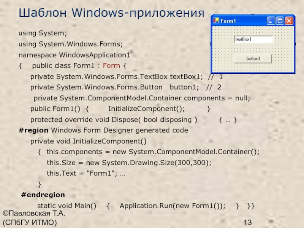Click the TextBox textBox1 declaration line
Image resolution: width=304 pixels, height=228 pixels.
pyautogui.click(x=127, y=77)
